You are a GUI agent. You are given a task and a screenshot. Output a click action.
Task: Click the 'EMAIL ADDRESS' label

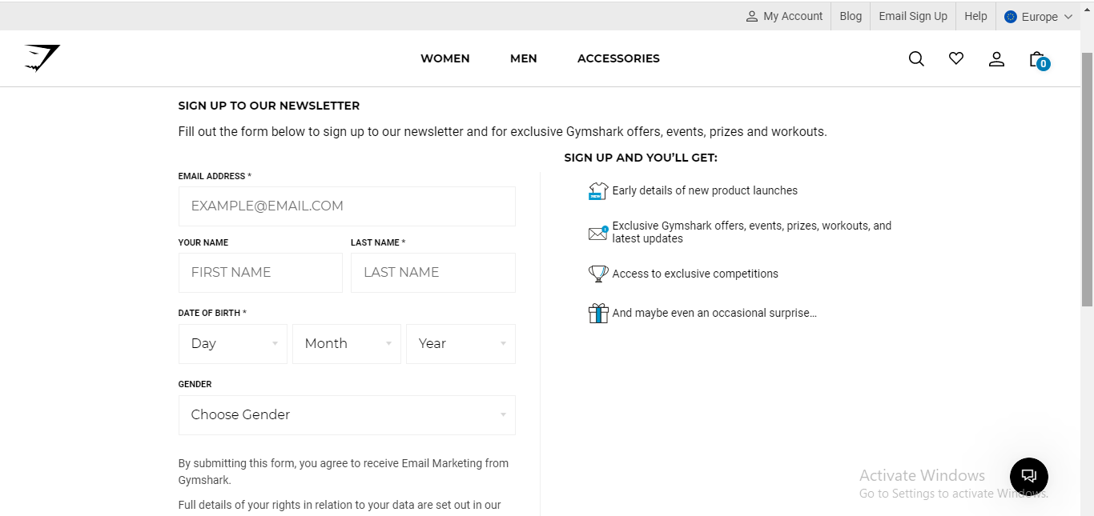(x=215, y=176)
